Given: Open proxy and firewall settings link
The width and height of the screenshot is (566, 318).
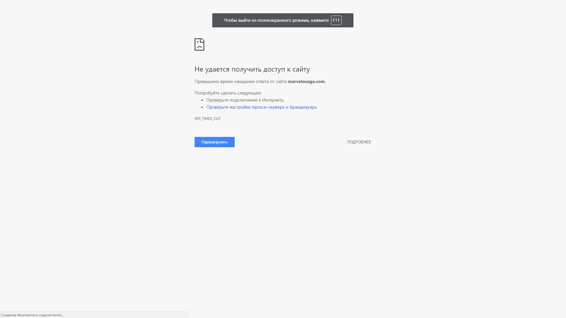Looking at the screenshot, I should (x=262, y=107).
